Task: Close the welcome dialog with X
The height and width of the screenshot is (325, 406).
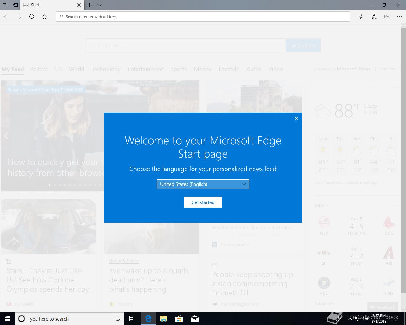Action: (x=296, y=118)
